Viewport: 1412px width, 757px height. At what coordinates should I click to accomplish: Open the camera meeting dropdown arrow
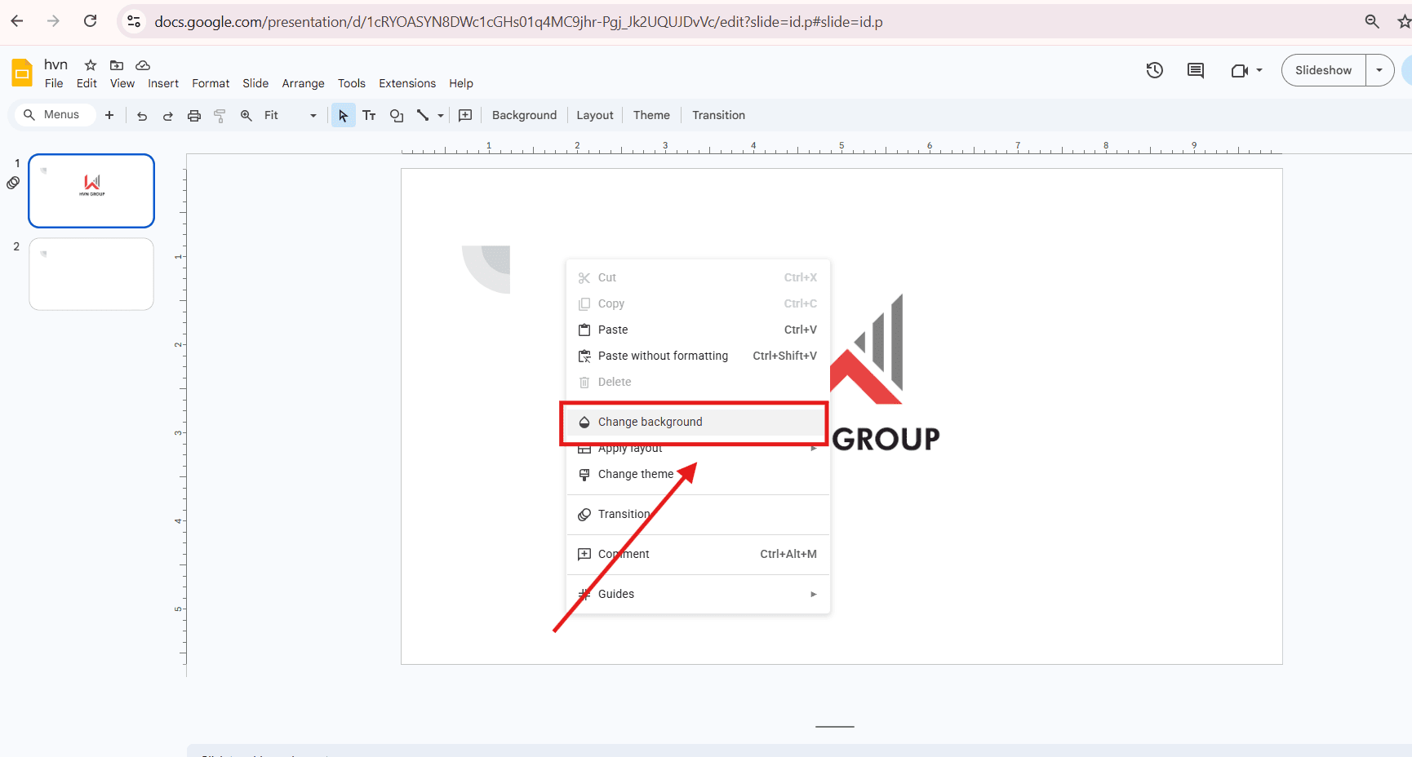point(1259,70)
